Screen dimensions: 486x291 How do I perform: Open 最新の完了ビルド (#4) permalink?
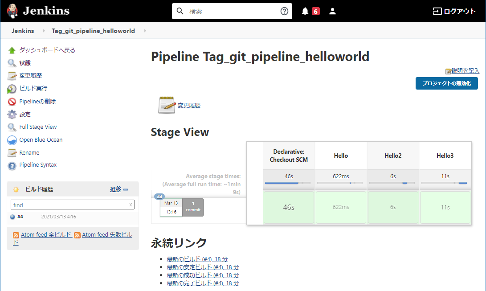click(203, 283)
